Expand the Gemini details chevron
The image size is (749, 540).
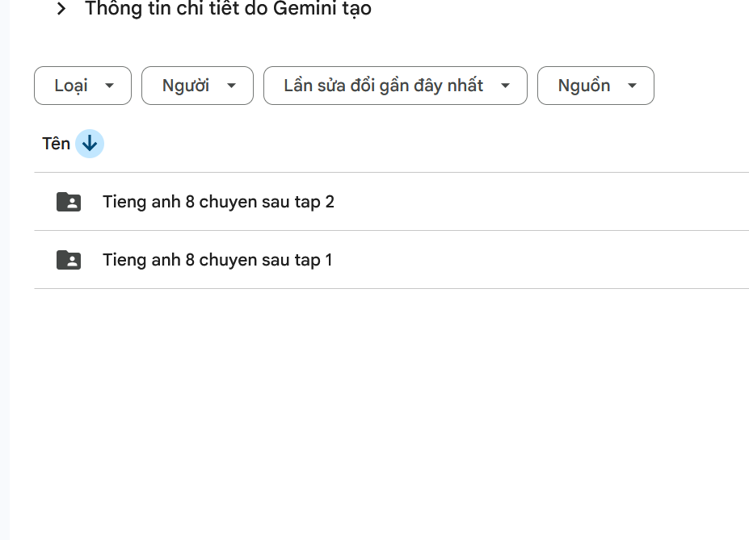coord(61,10)
